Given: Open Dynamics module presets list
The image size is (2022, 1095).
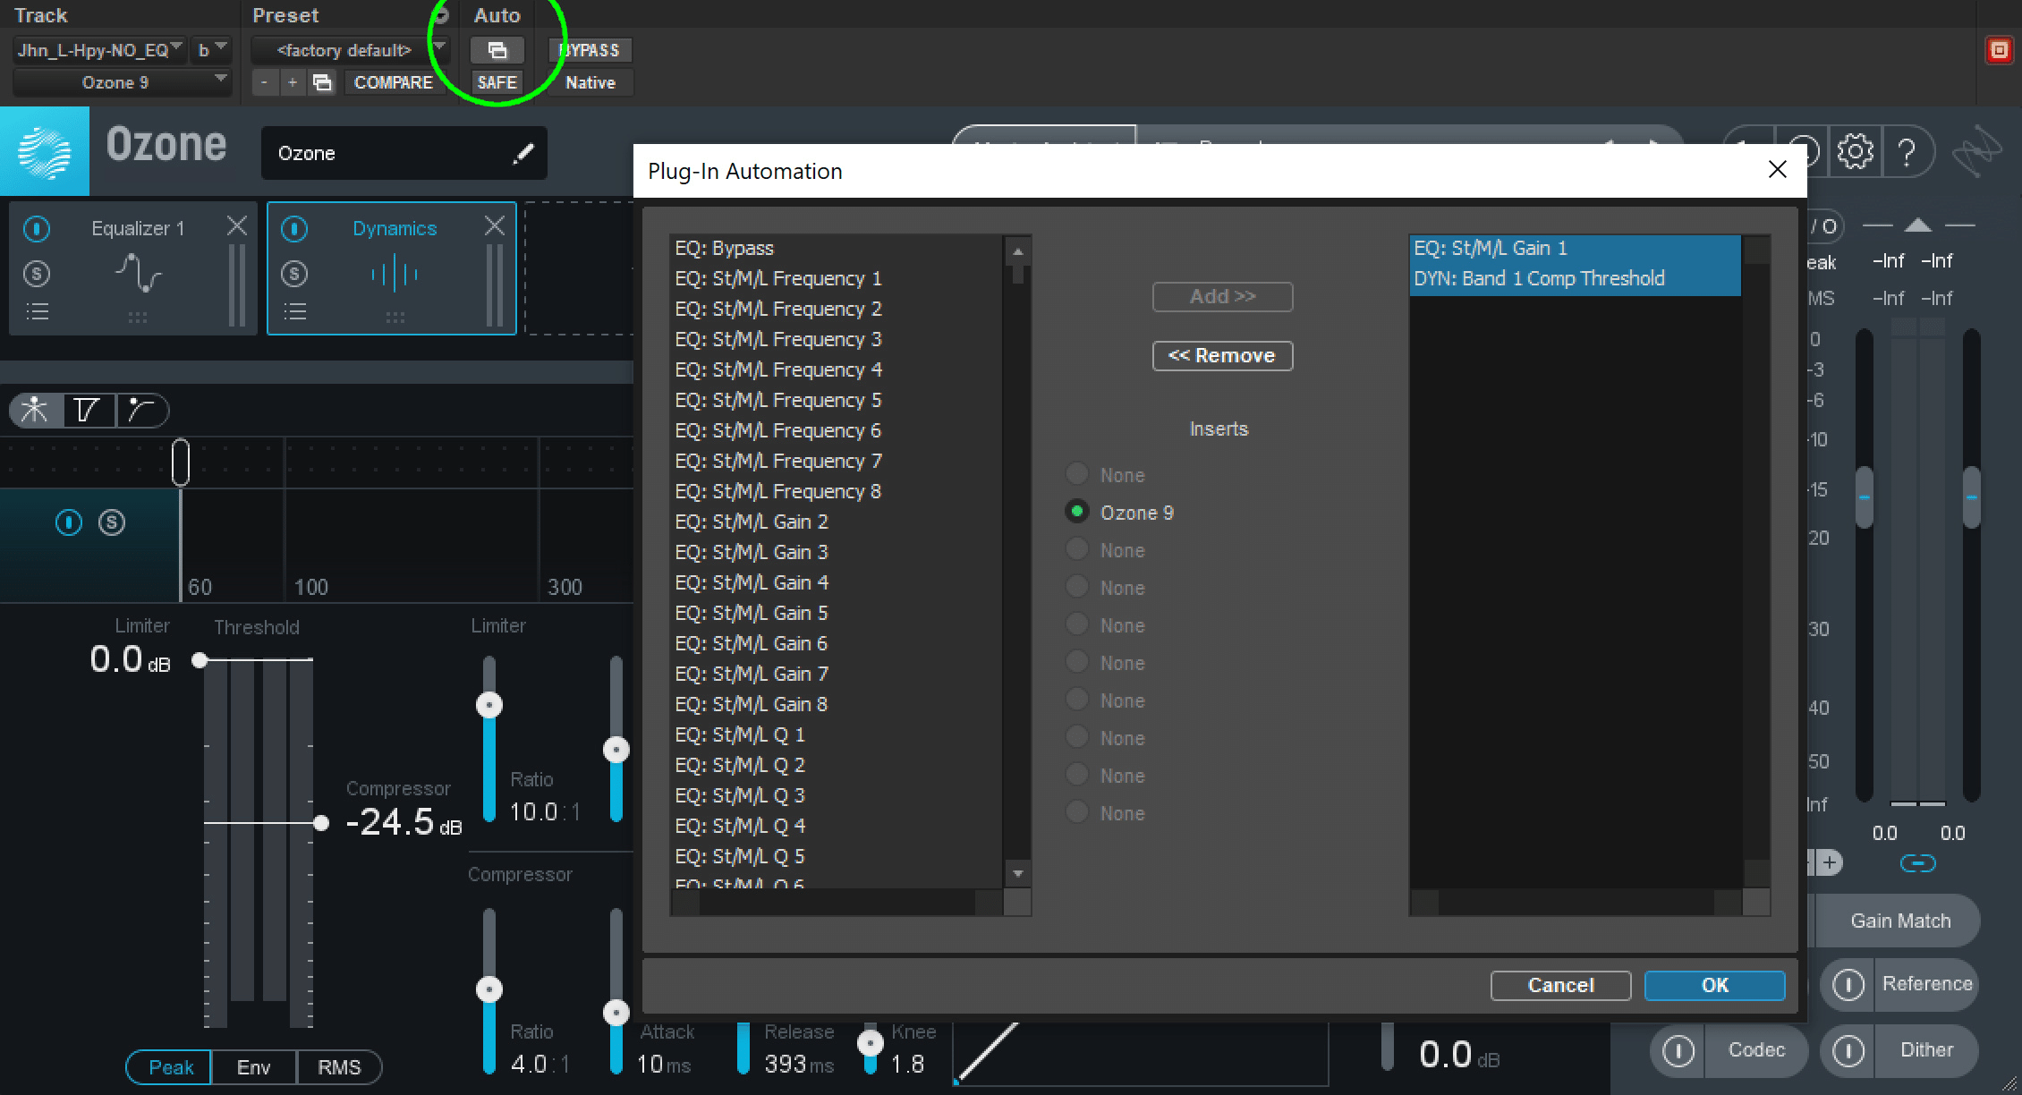Looking at the screenshot, I should (x=294, y=312).
